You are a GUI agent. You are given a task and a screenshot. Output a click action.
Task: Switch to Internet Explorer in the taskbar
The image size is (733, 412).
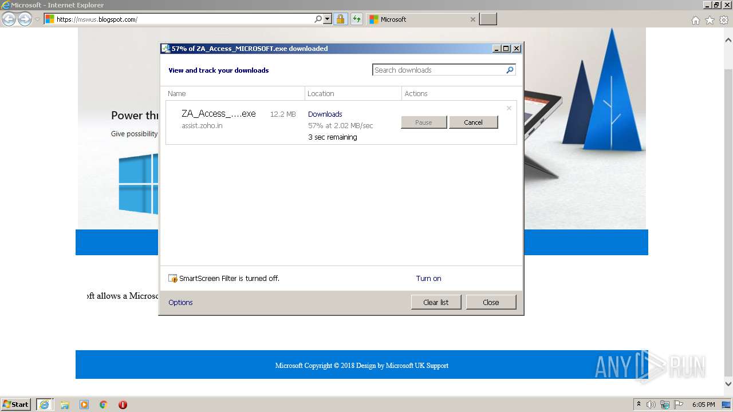pyautogui.click(x=45, y=405)
